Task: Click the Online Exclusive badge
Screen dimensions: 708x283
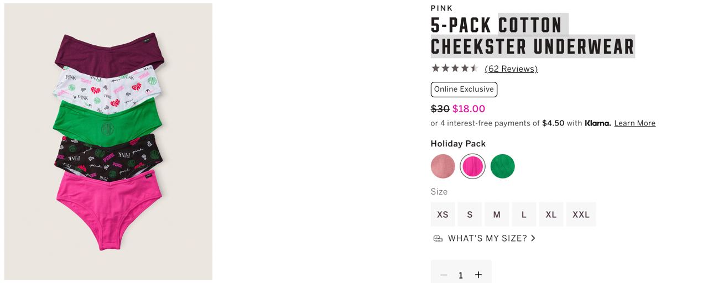Action: click(464, 90)
